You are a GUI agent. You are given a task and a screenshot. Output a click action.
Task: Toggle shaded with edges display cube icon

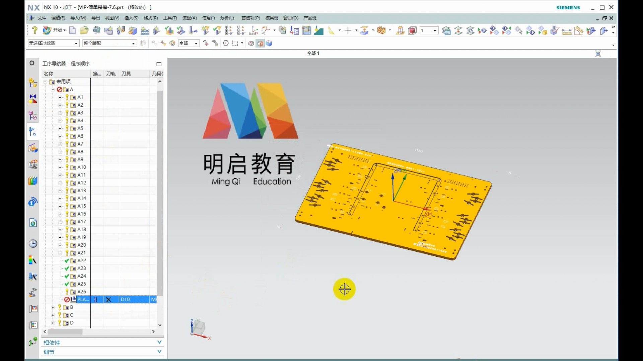260,43
